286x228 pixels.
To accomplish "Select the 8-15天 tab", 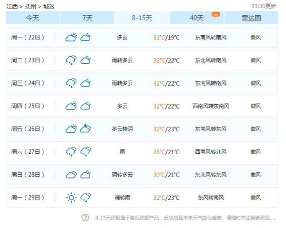I will click(142, 18).
